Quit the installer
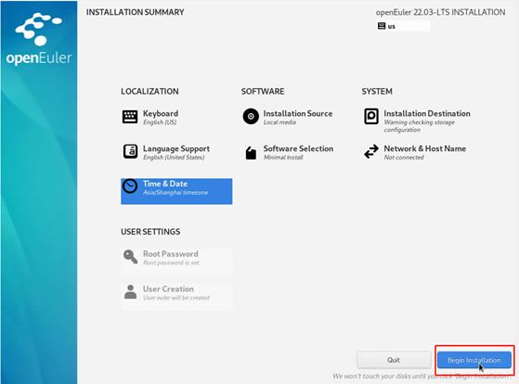Viewport: 519px width, 384px height. click(x=394, y=360)
